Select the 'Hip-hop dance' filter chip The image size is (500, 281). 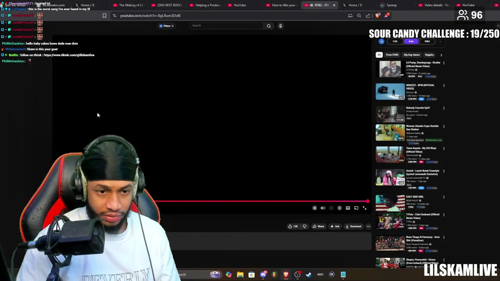tap(412, 55)
